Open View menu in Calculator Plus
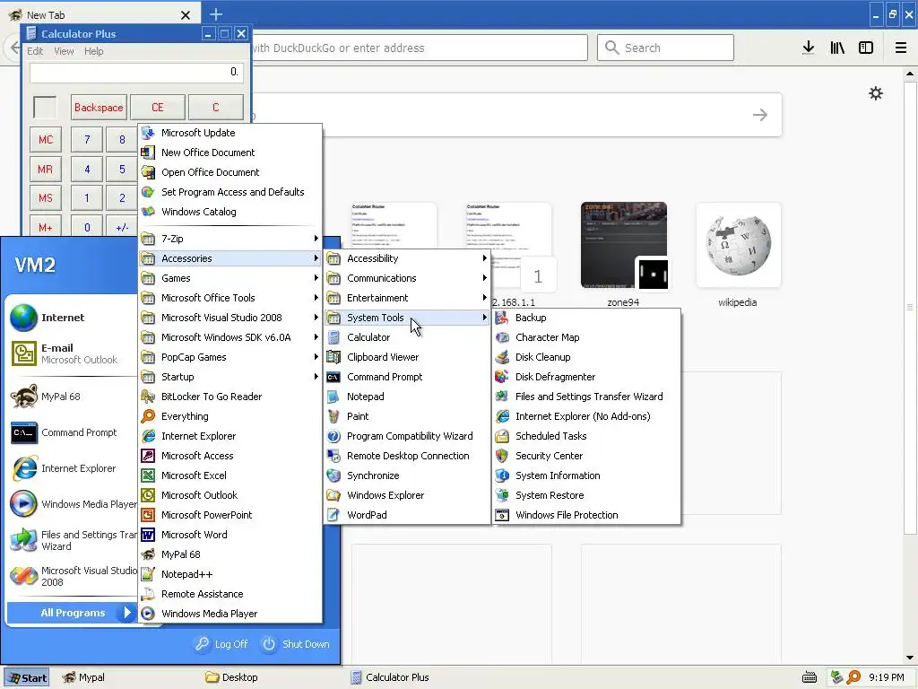The height and width of the screenshot is (689, 918). pos(64,51)
